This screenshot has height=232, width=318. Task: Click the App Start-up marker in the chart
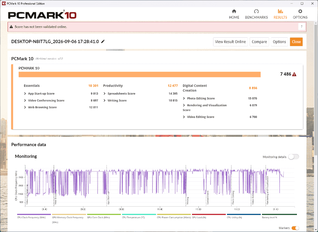click(108, 198)
